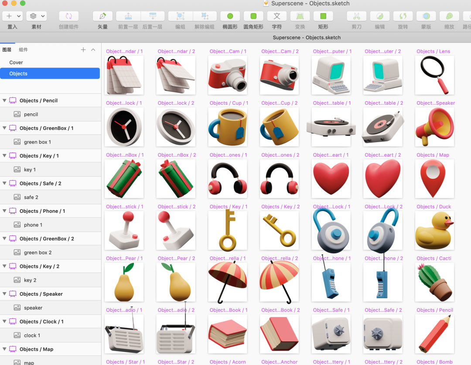Click the Objects / Key / 1 artboard
Screen dimensions: 471x365
click(x=228, y=230)
